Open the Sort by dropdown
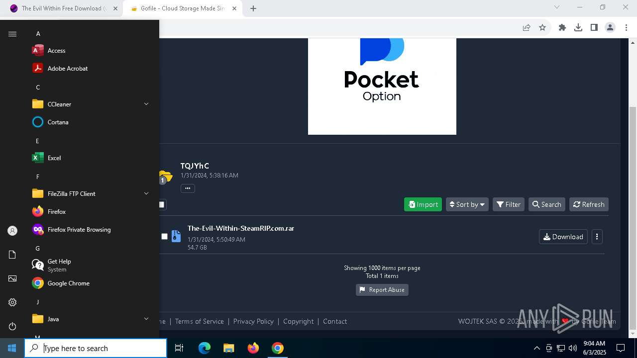Screen dimensions: 637x358 pos(467,204)
